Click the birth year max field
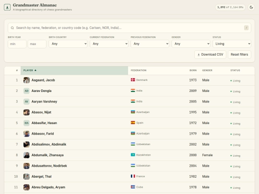Viewport: 259px width, 194px height. pyautogui.click(x=37, y=44)
